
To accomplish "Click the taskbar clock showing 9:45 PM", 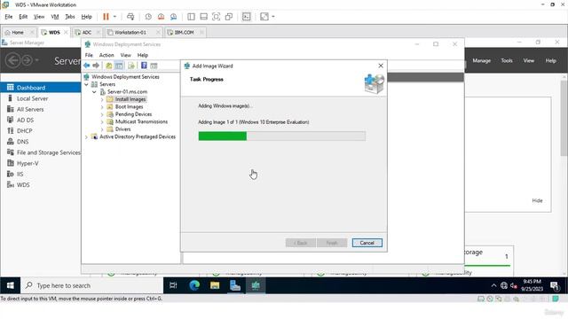I will [x=532, y=285].
